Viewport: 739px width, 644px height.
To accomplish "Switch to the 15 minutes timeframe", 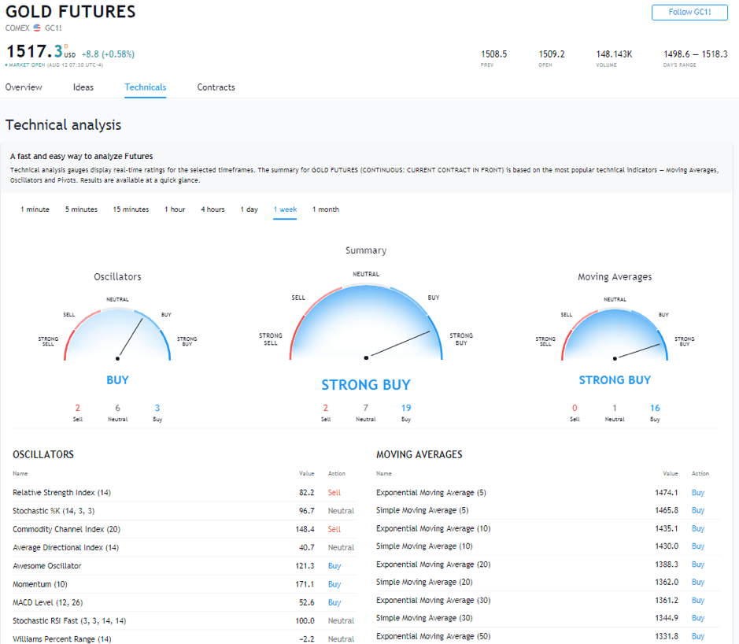I will point(131,209).
